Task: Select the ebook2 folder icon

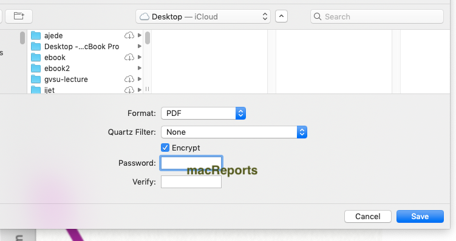Action: pos(36,69)
